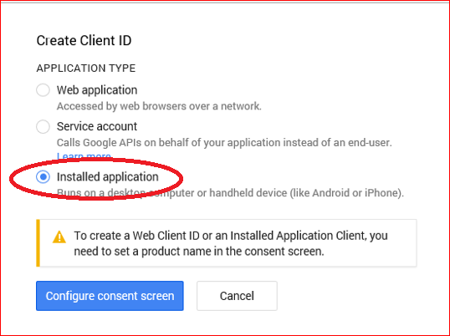
Task: Select the Web application radio button
Action: pyautogui.click(x=43, y=90)
